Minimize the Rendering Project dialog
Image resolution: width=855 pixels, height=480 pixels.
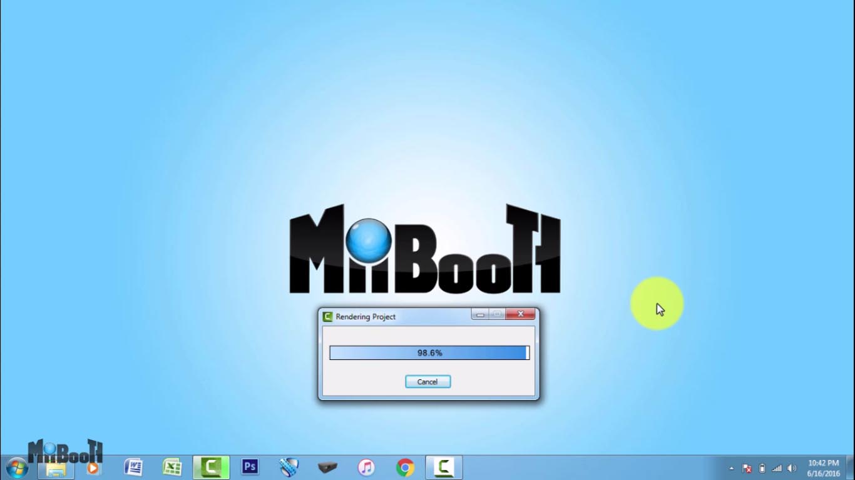tap(480, 314)
